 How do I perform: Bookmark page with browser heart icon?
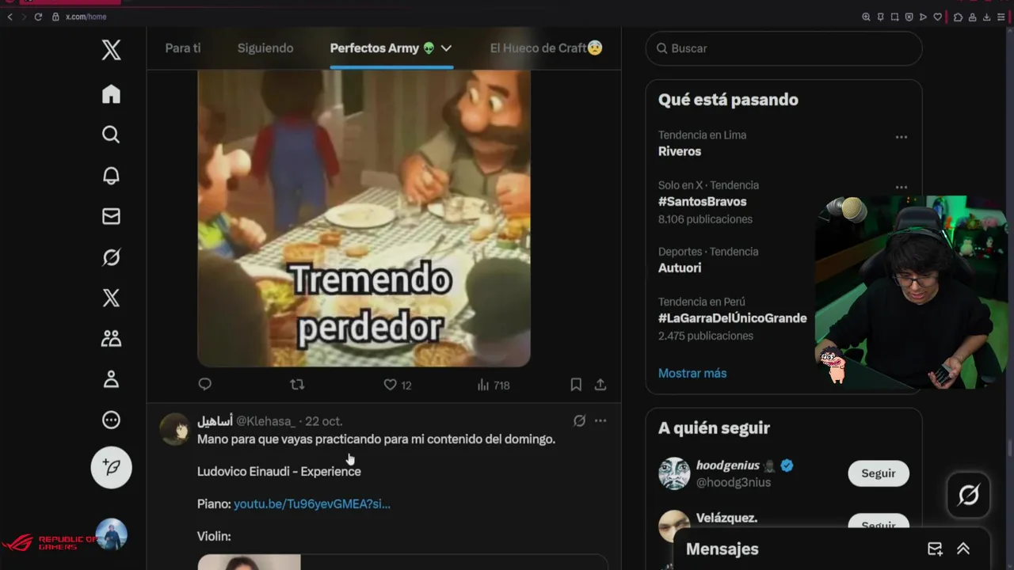pyautogui.click(x=938, y=17)
